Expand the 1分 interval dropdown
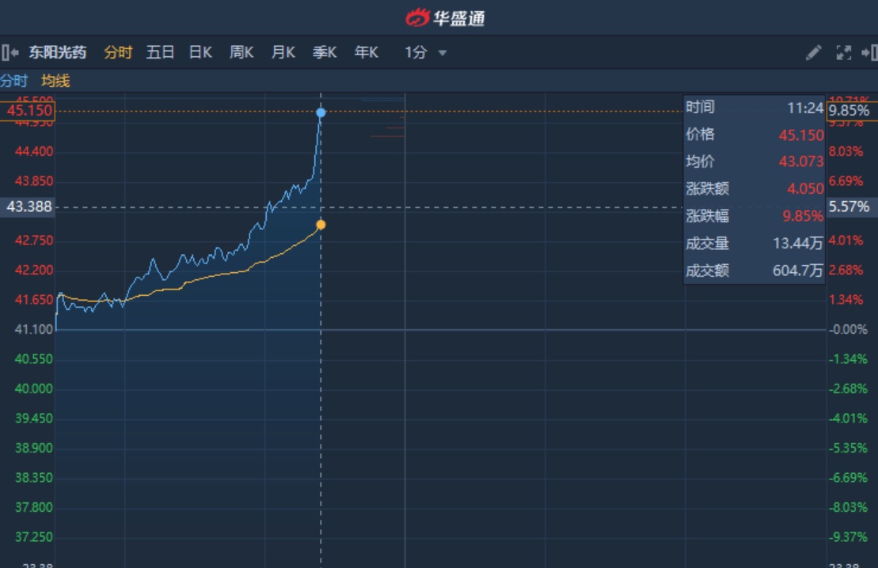878x568 pixels. 426,53
